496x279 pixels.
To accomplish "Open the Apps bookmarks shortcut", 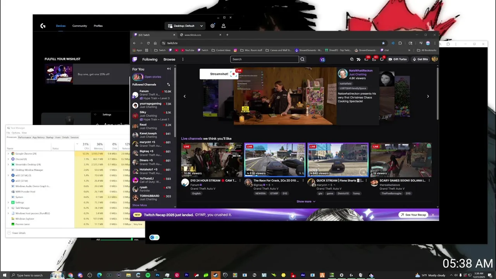I will (137, 50).
